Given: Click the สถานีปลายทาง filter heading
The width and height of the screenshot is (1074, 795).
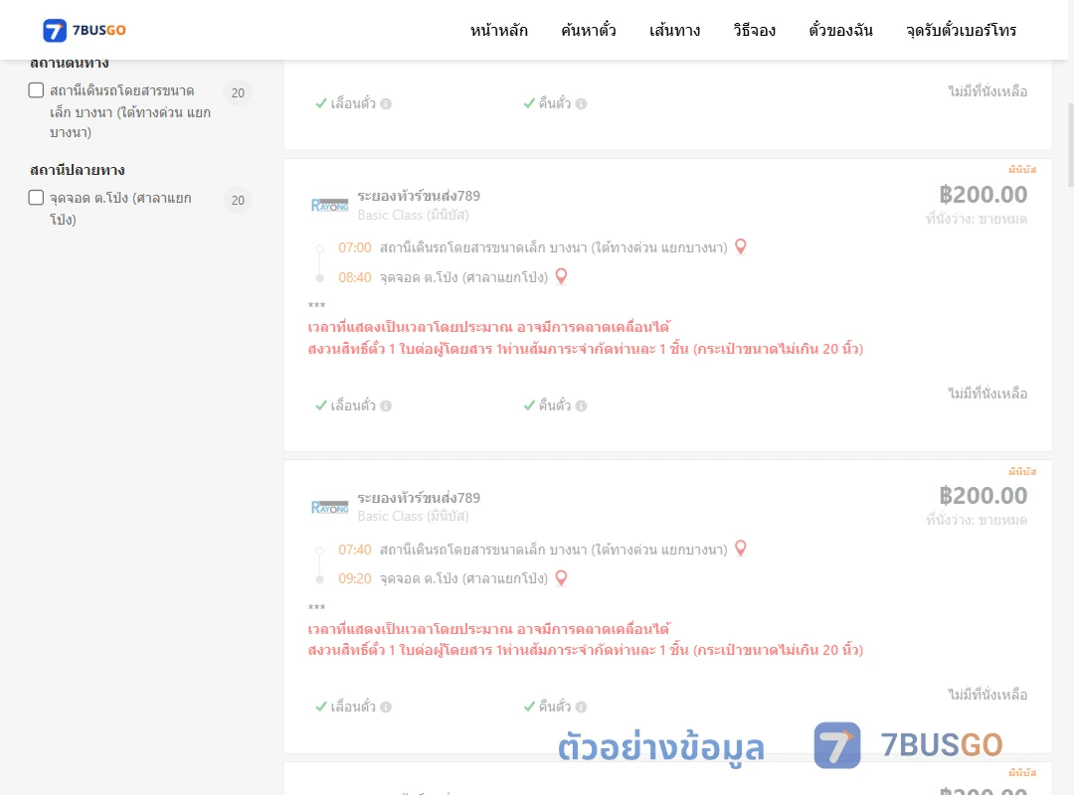Looking at the screenshot, I should pos(78,170).
